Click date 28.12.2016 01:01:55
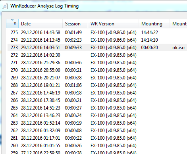This screenshot has width=187, height=154. [x=40, y=146]
